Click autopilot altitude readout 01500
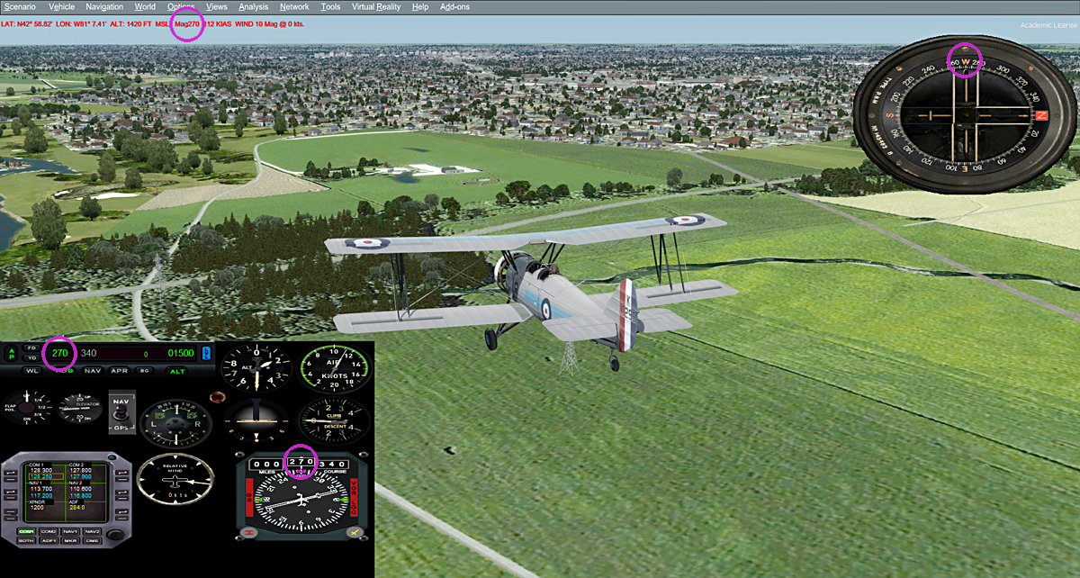This screenshot has height=578, width=1080. click(x=181, y=353)
